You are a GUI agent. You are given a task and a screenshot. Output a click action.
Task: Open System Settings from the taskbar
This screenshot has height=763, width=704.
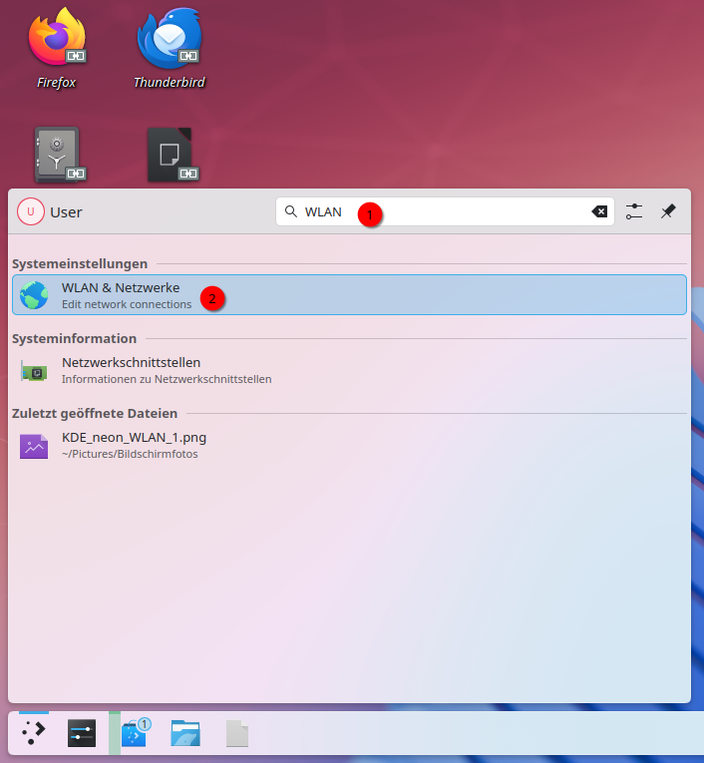(82, 734)
